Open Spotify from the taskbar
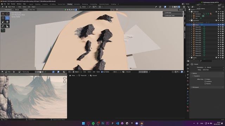Image resolution: width=225 pixels, height=126 pixels. 93,123
